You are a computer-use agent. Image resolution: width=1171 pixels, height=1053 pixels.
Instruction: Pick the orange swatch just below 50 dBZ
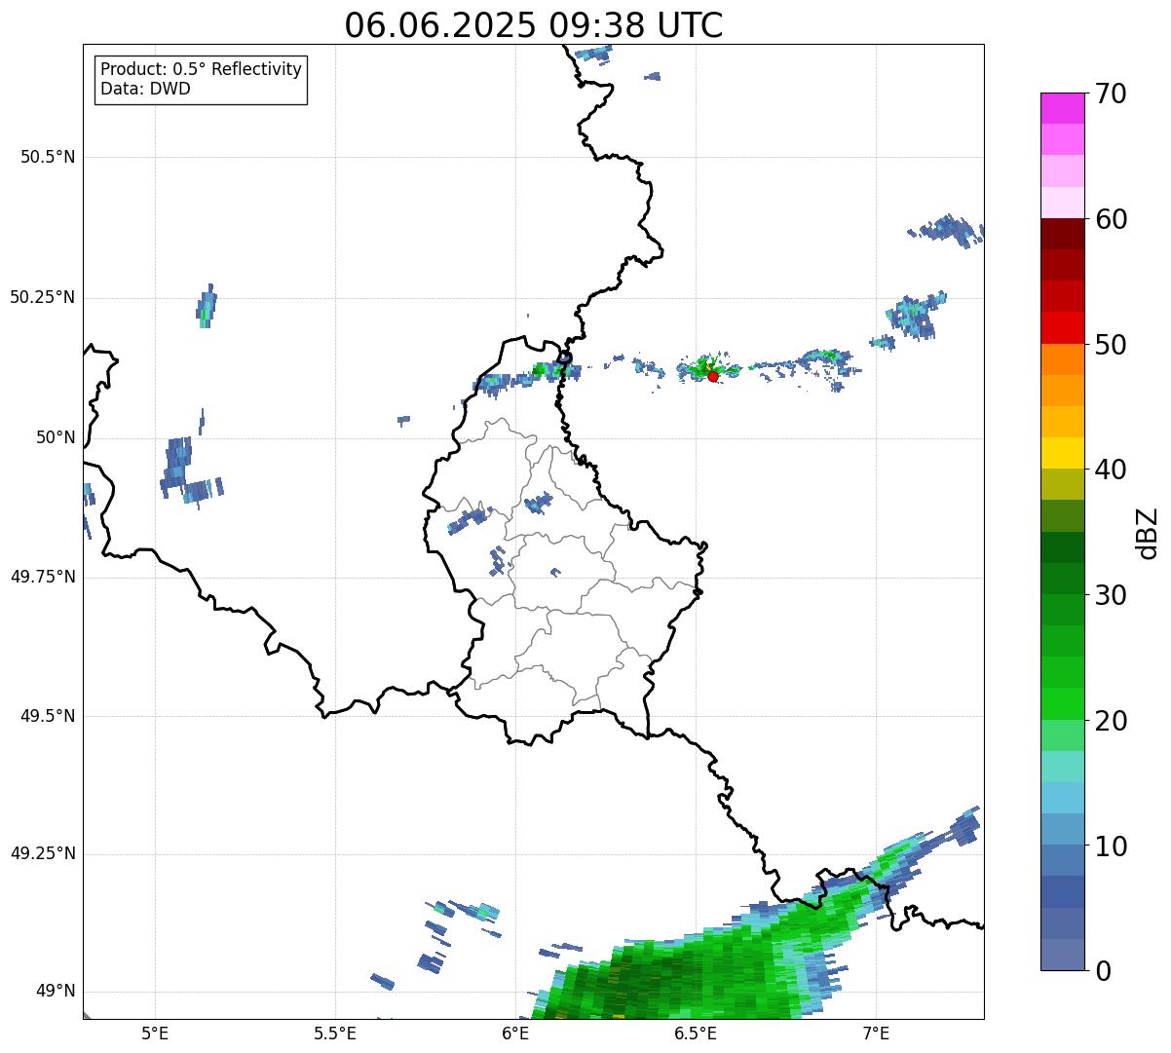coord(1062,358)
